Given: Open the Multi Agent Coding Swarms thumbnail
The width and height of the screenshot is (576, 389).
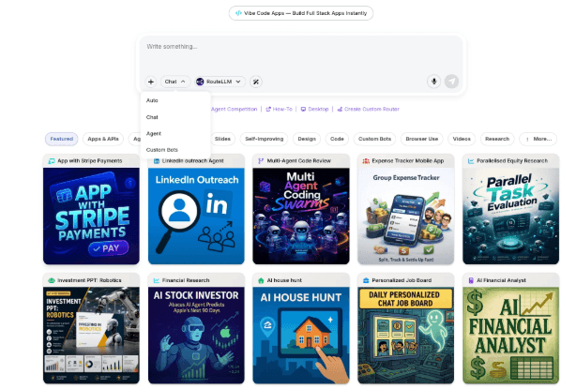Looking at the screenshot, I should (301, 216).
